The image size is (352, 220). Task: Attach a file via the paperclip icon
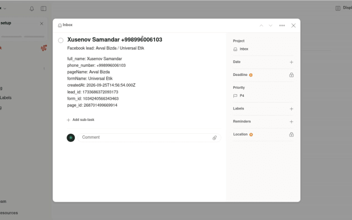point(214,138)
